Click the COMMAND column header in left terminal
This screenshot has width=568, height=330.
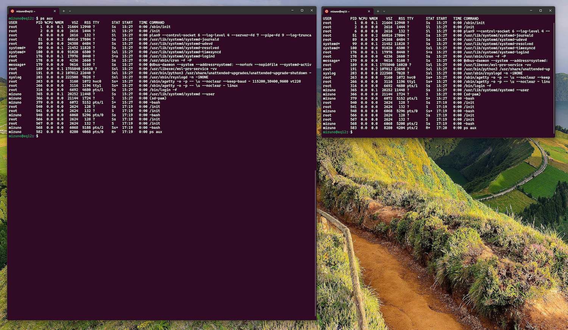pos(157,23)
